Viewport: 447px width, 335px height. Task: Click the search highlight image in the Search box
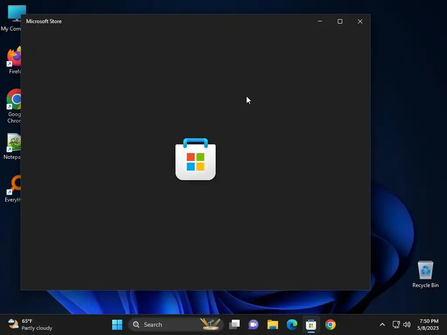(210, 324)
